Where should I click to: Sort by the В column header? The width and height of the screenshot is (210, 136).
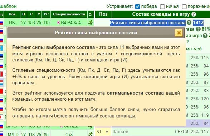pos(24,14)
